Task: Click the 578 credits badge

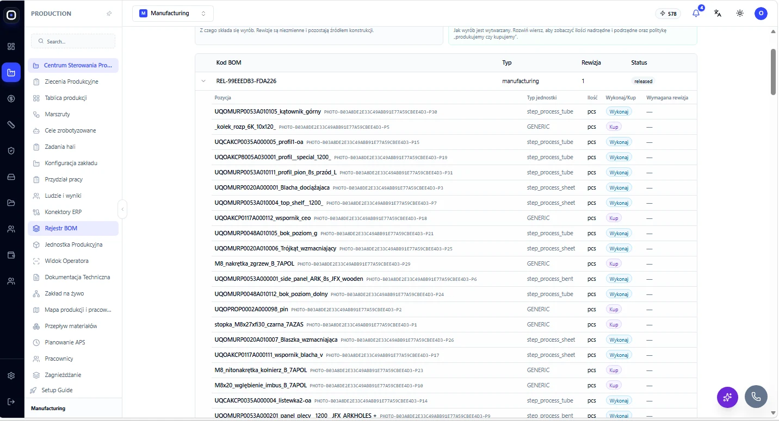Action: pyautogui.click(x=668, y=14)
